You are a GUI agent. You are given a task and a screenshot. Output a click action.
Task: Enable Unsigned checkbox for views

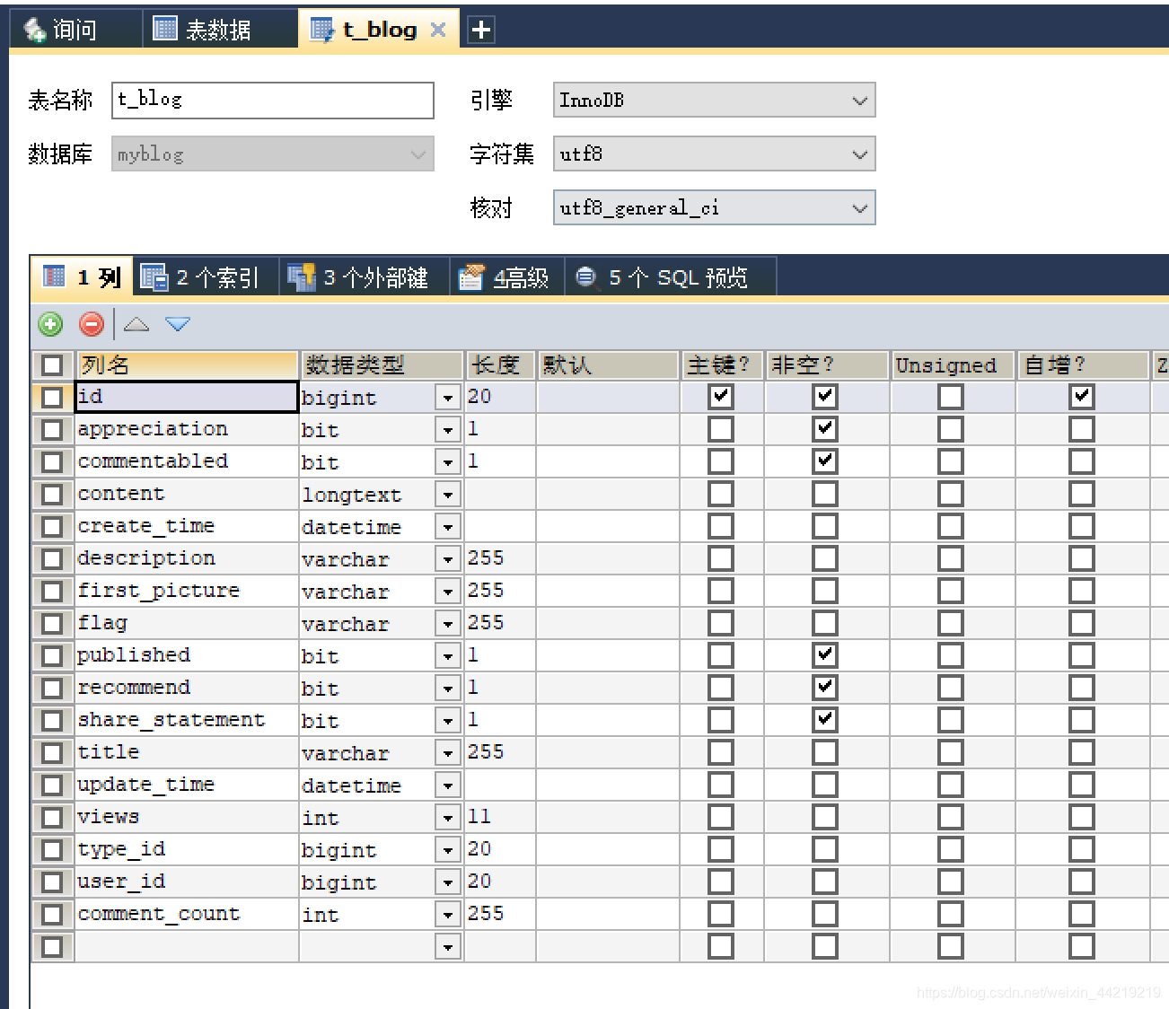[x=951, y=817]
